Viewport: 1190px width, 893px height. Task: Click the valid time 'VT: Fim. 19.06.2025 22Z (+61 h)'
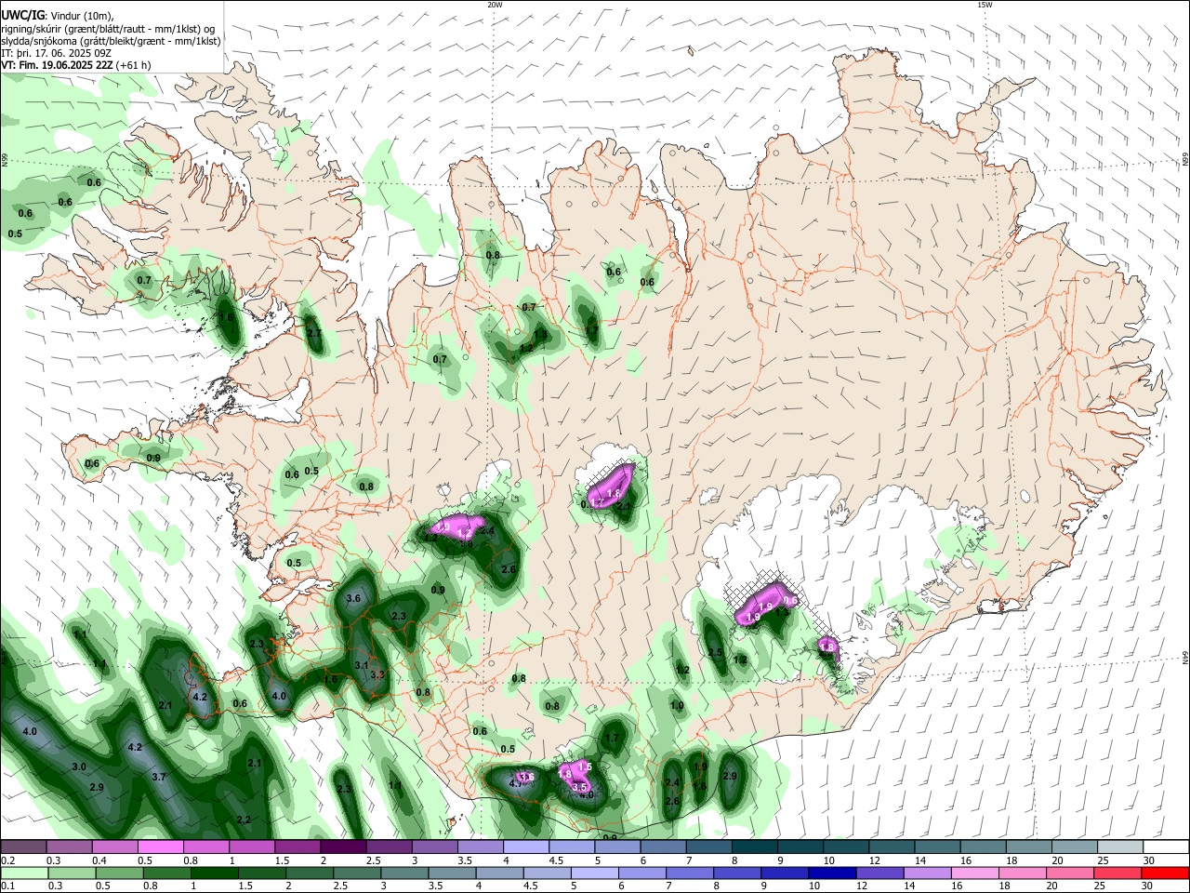(76, 65)
